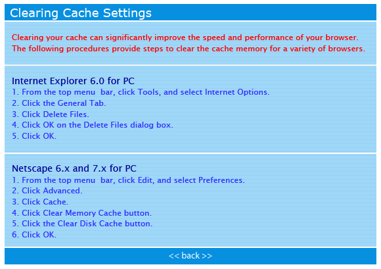This screenshot has width=381, height=269.
Task: Click the red 'following procedures' sentence
Action: (189, 49)
